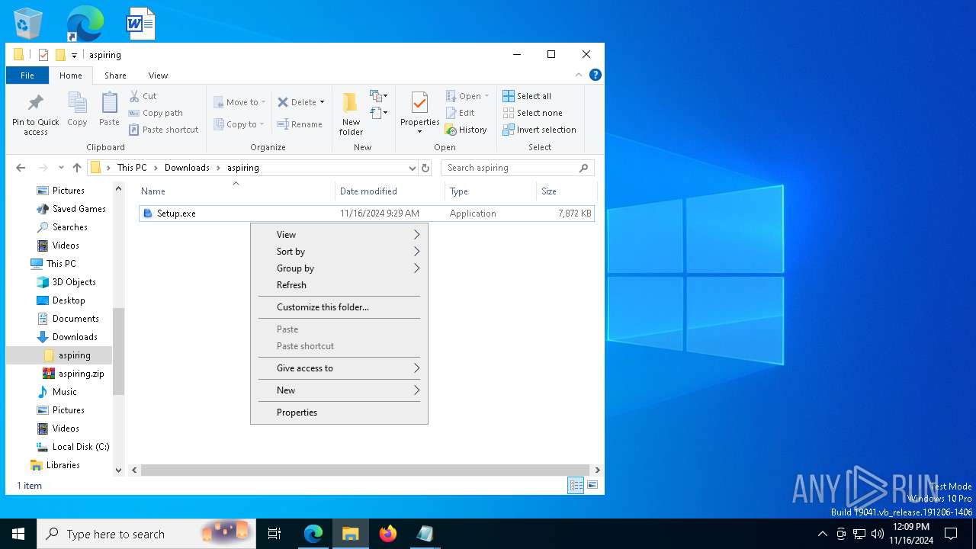Click Invert selection in ribbon

pos(540,130)
